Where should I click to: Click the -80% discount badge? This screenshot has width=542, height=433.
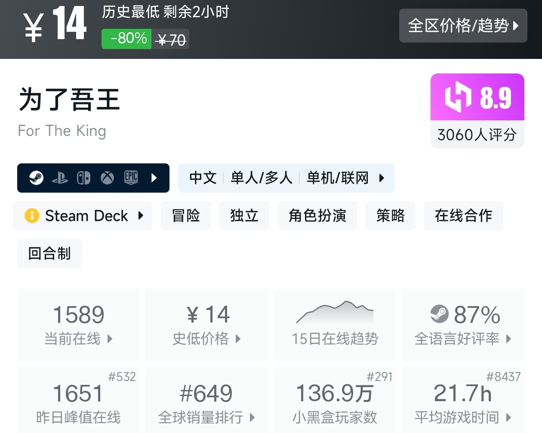(x=127, y=39)
